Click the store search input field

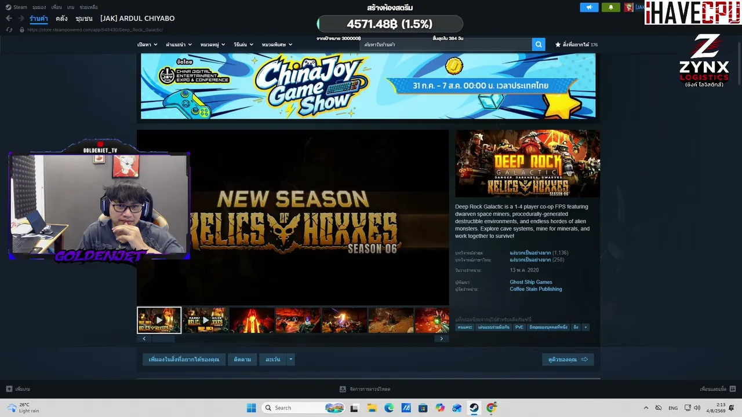pos(446,45)
